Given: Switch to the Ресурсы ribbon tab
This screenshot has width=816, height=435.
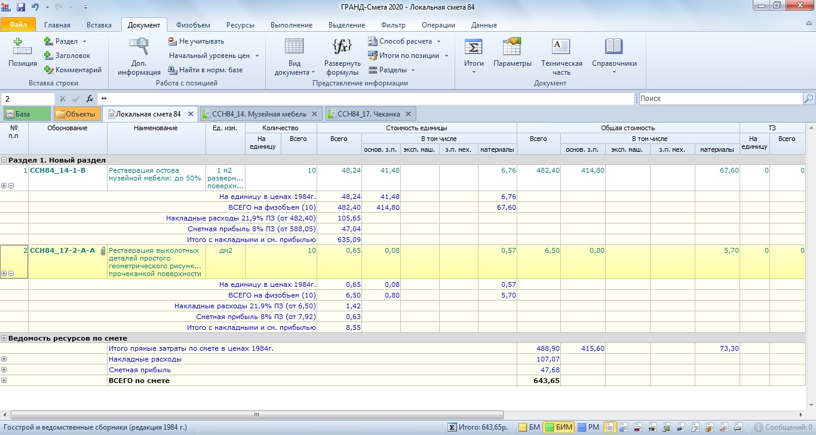Looking at the screenshot, I should [x=240, y=25].
